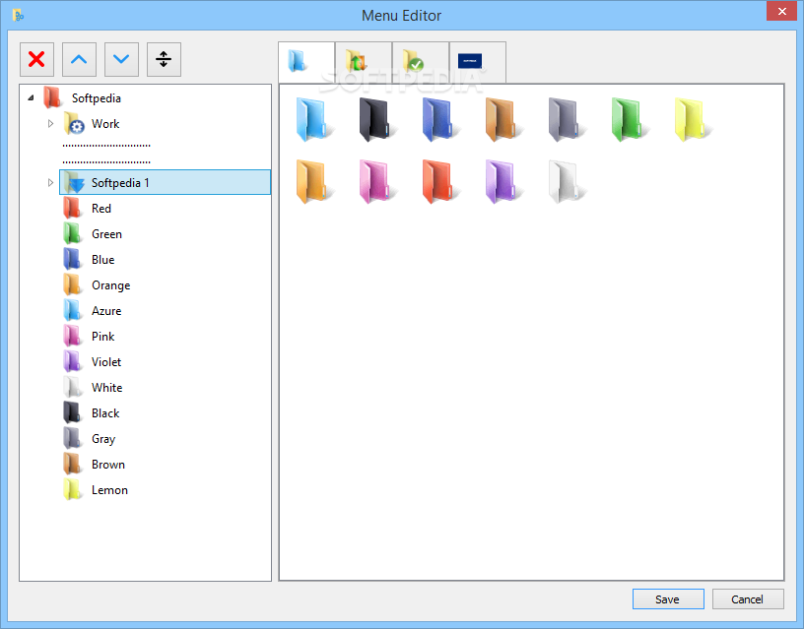Collapse the Softpedia root tree node
This screenshot has width=804, height=629.
(31, 97)
